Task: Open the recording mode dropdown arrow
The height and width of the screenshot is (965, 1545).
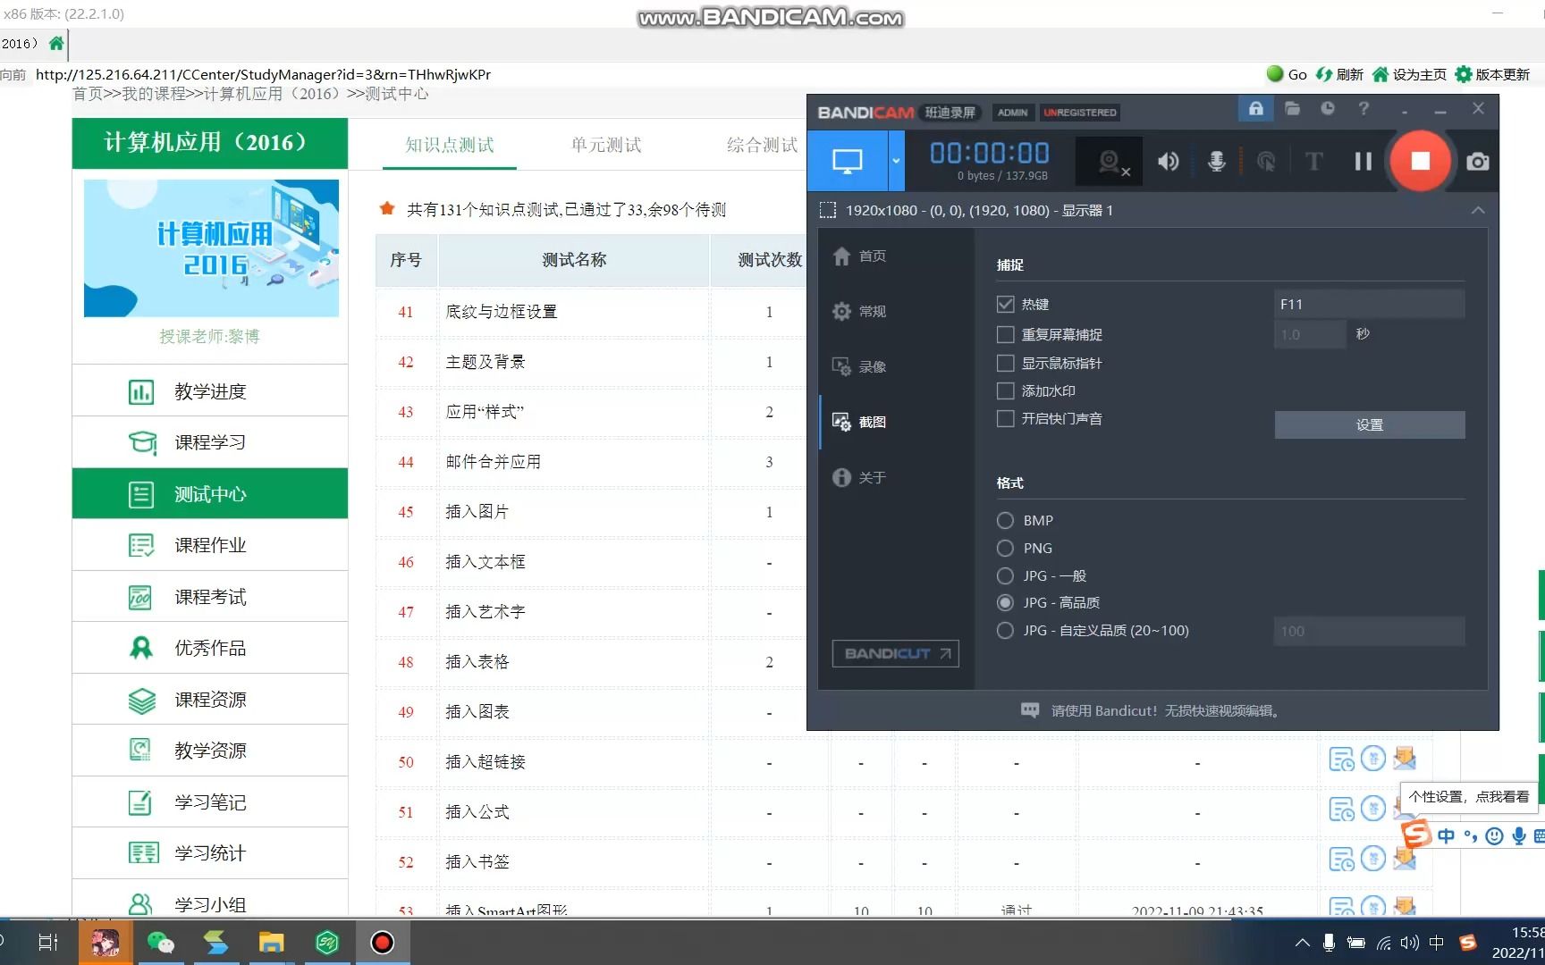Action: pos(896,161)
